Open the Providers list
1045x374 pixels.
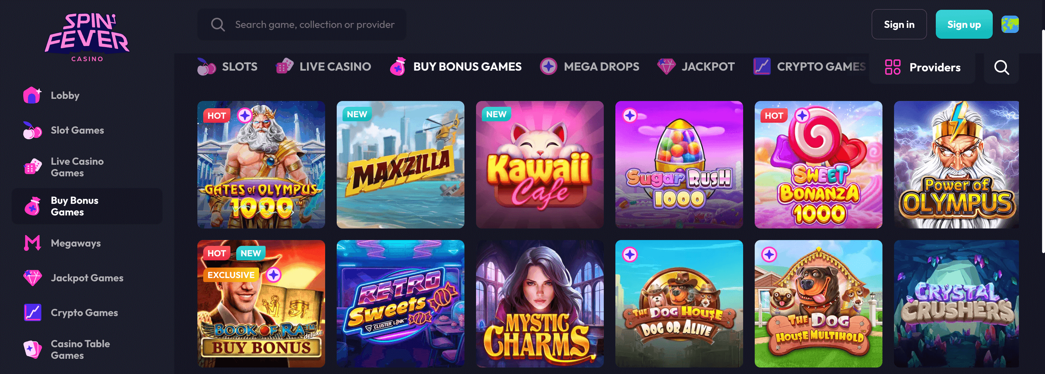click(x=922, y=67)
